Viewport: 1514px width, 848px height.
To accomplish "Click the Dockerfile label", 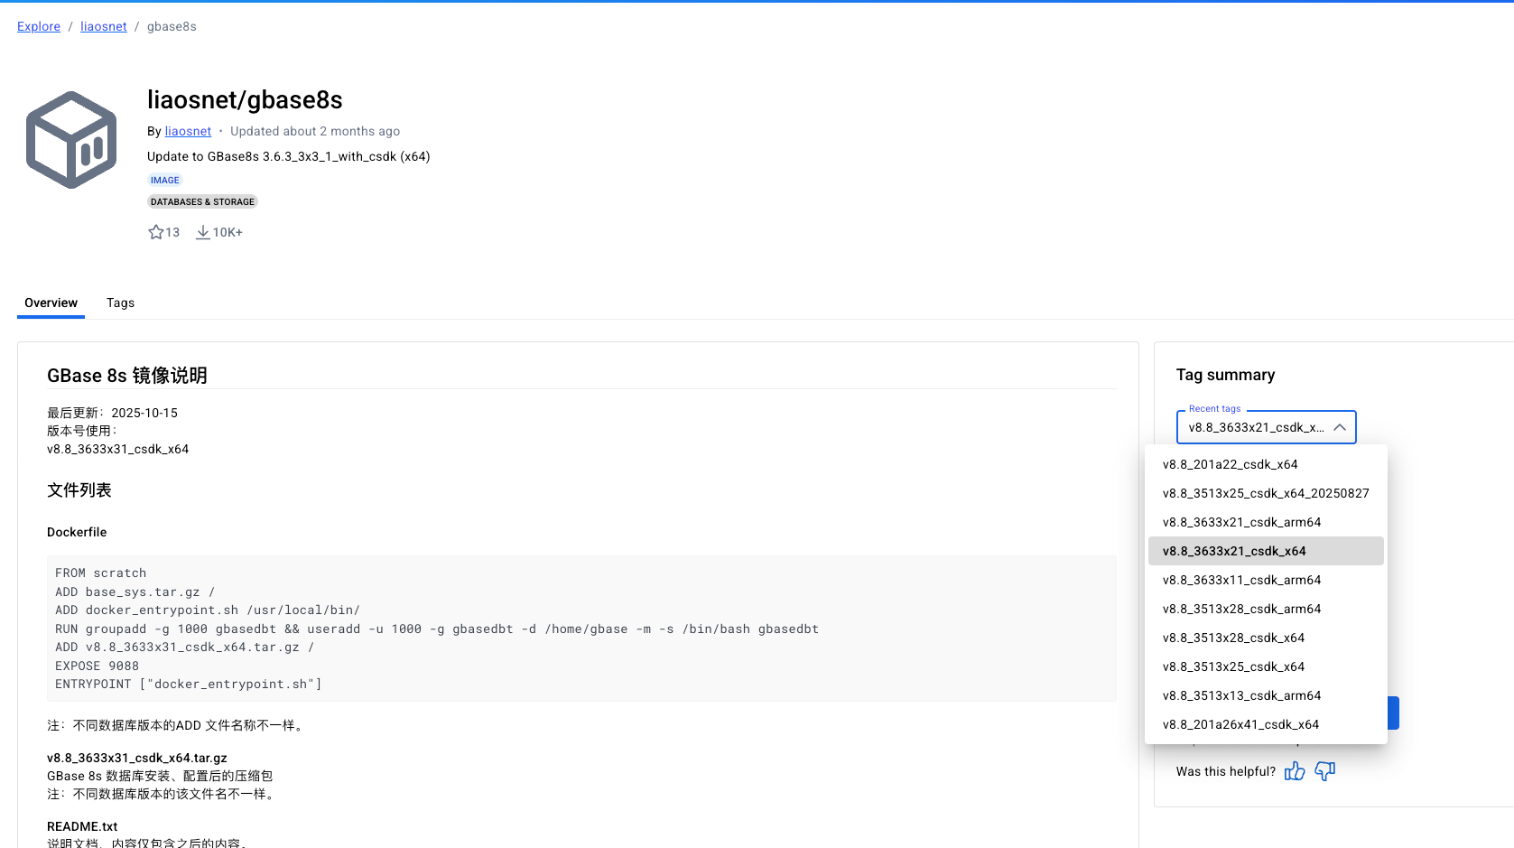I will [77, 532].
